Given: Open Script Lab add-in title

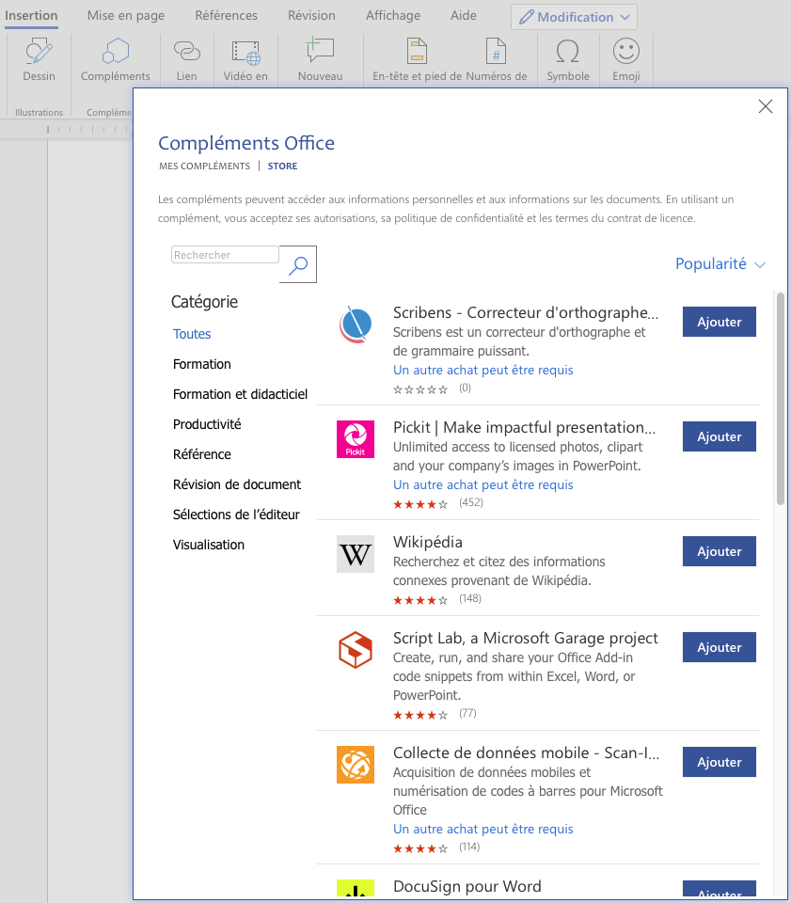Looking at the screenshot, I should [x=525, y=638].
